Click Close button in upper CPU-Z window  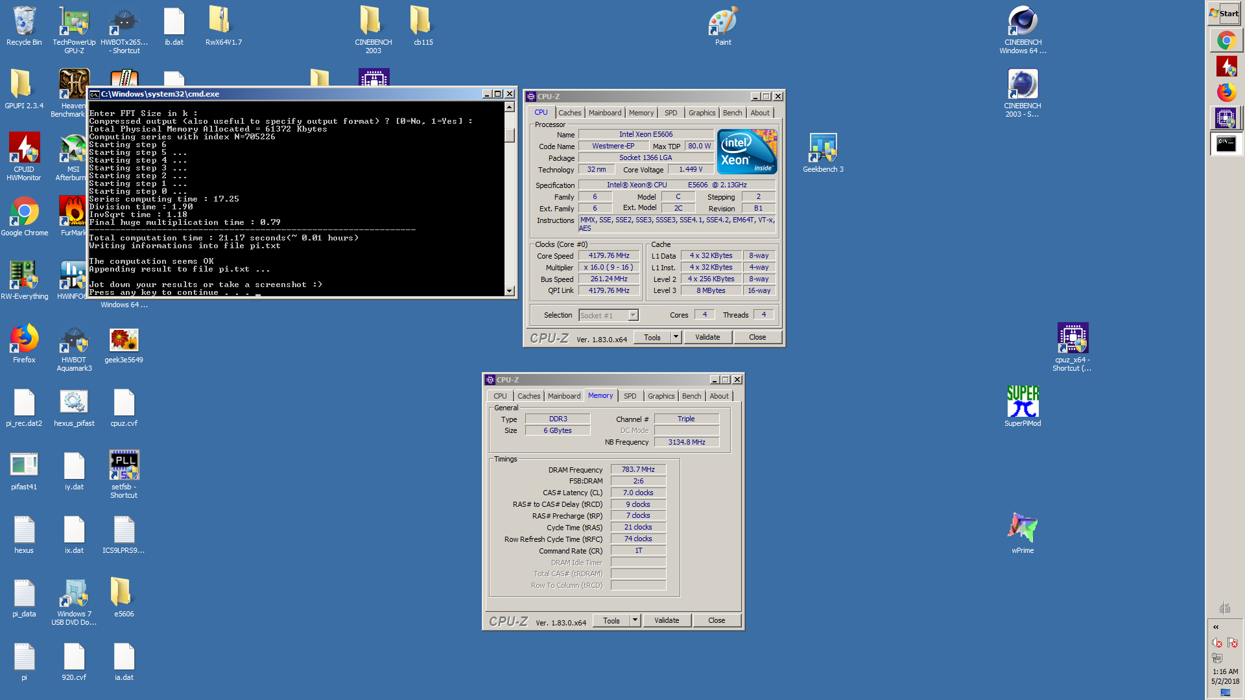point(757,337)
